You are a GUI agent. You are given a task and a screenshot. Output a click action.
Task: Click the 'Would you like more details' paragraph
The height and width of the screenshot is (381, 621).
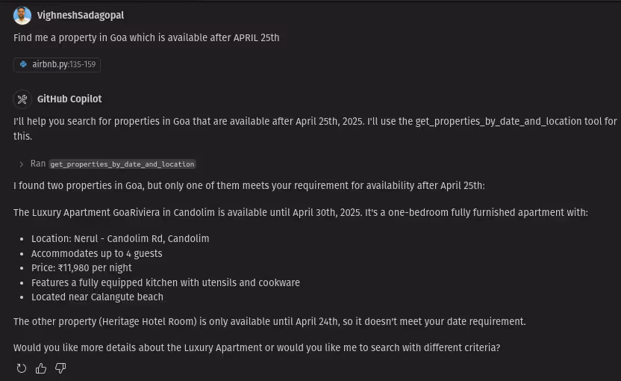pos(257,347)
